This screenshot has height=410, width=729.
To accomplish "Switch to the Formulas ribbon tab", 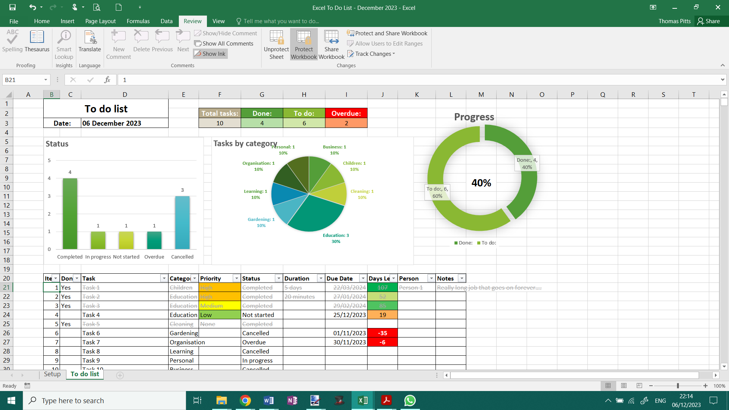I will tap(138, 21).
